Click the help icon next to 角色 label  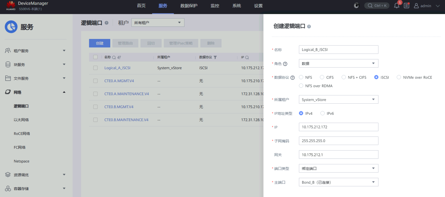(x=285, y=64)
